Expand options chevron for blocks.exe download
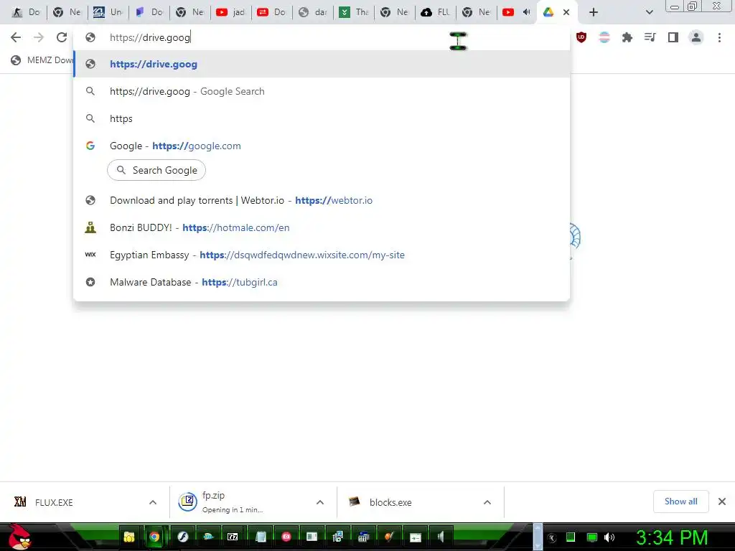This screenshot has height=551, width=735. click(x=487, y=502)
